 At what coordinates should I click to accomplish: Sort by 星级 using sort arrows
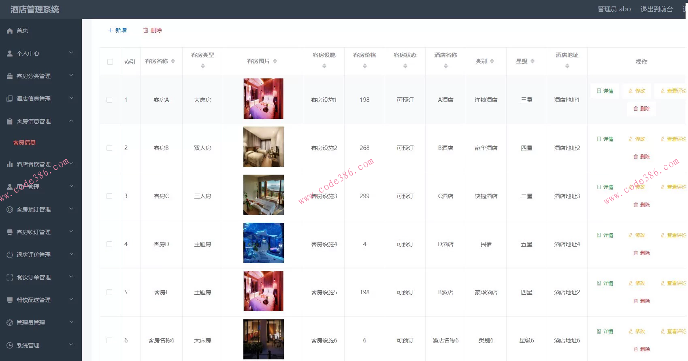click(533, 61)
